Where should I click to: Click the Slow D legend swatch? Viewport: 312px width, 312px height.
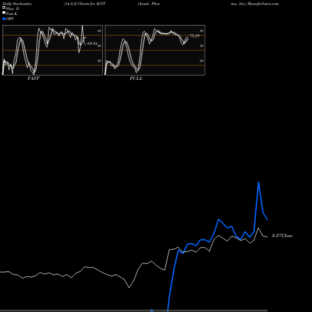tap(4, 7)
